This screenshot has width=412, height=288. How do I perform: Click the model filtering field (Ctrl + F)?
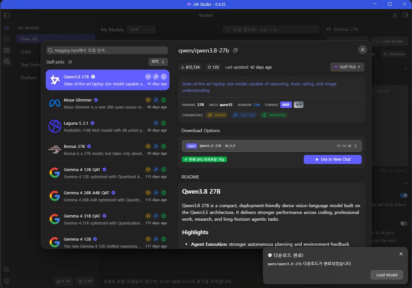click(x=271, y=30)
